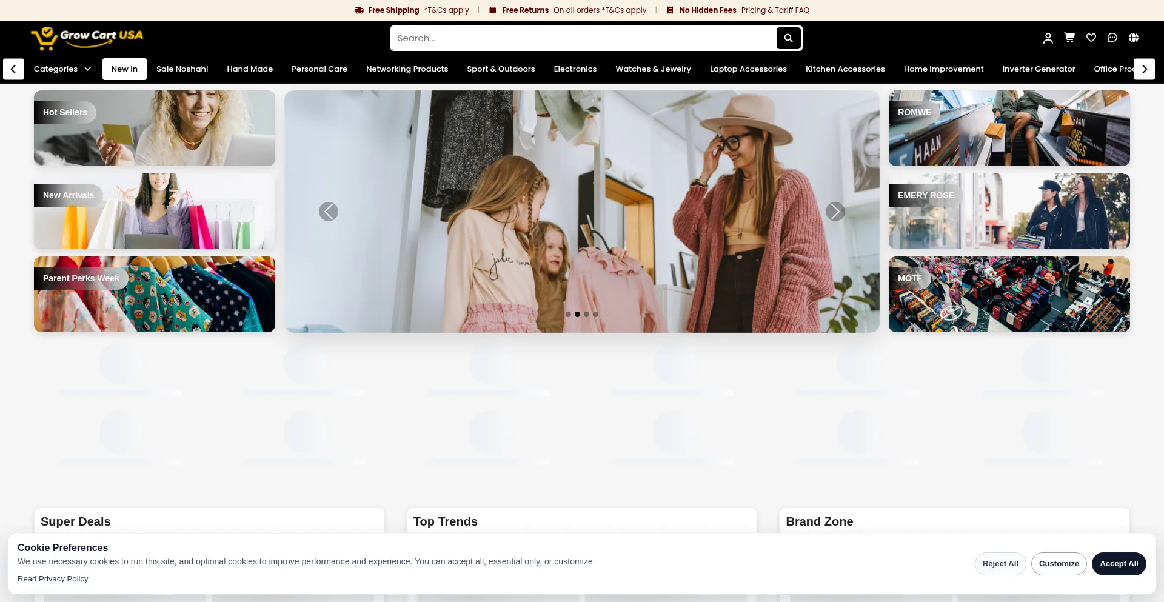The height and width of the screenshot is (602, 1164).
Task: Select the New In tab
Action: (124, 69)
